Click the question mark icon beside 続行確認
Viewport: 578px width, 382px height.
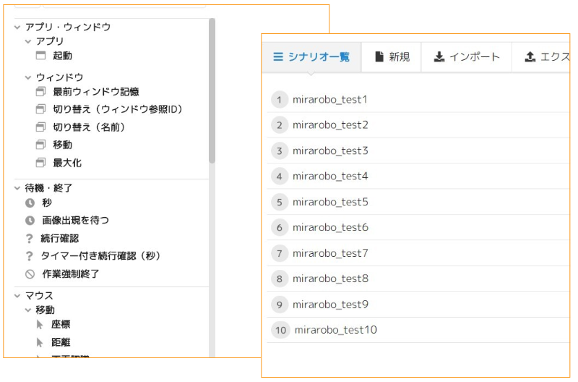pos(30,238)
